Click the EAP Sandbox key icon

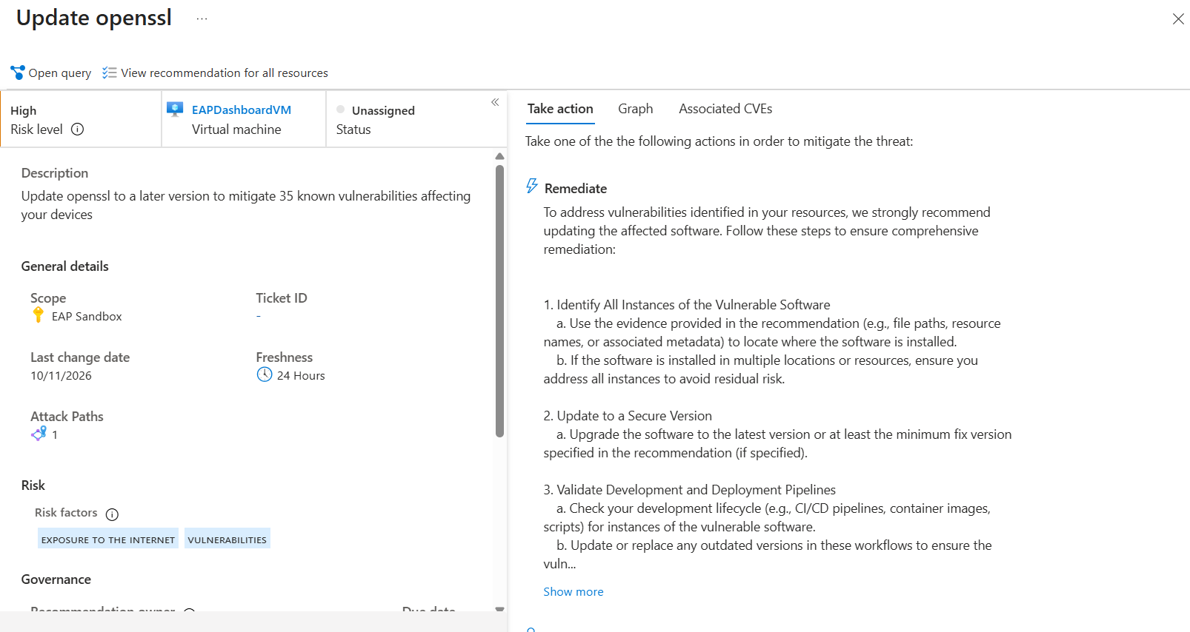pyautogui.click(x=39, y=315)
